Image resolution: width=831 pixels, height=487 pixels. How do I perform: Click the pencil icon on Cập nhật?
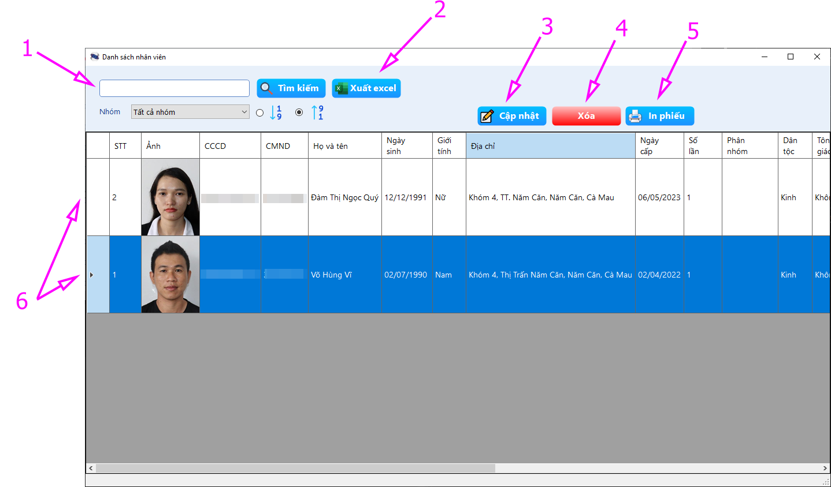tap(487, 116)
